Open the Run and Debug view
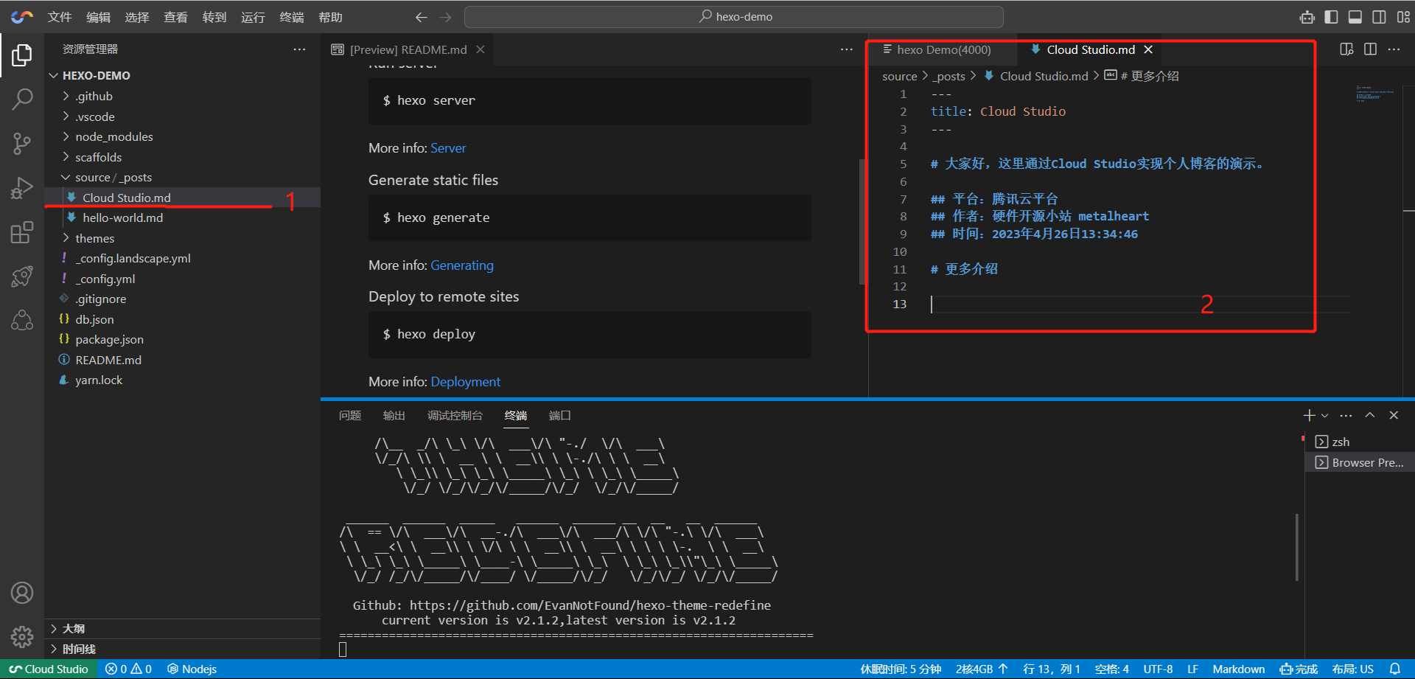 (22, 189)
